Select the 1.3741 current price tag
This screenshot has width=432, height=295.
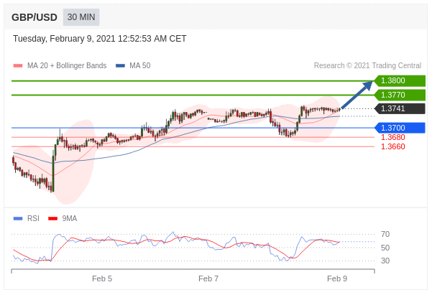point(400,108)
